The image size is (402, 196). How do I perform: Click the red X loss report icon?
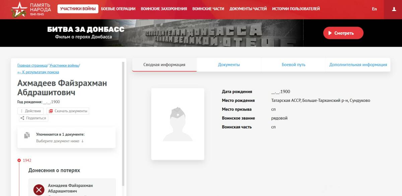coord(39,190)
